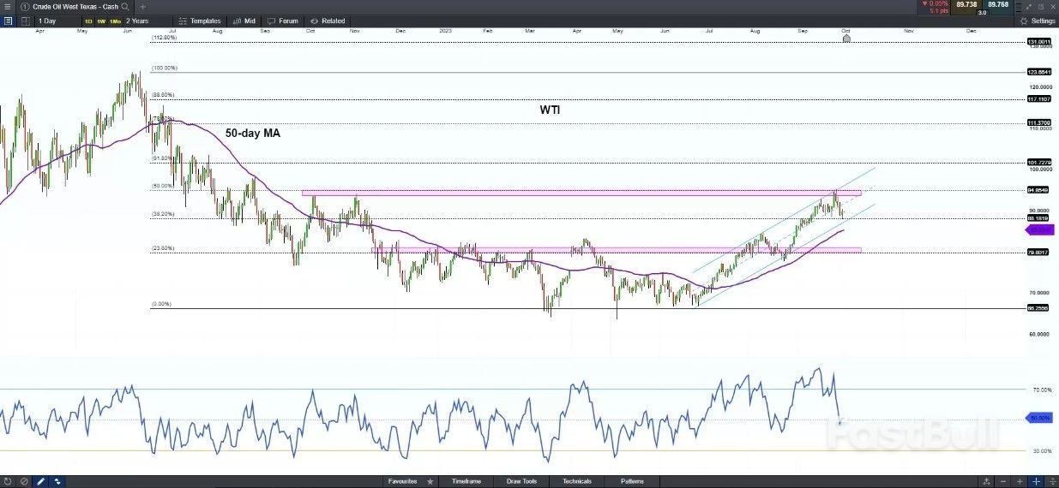Click the (61.80%) Fibonacci level label
The height and width of the screenshot is (488, 1059).
pyautogui.click(x=163, y=158)
